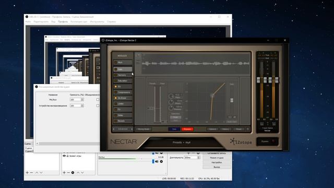Enable the Pitch module checkbox in Nectar
Viewport: 334px width, 188px height.
116,63
